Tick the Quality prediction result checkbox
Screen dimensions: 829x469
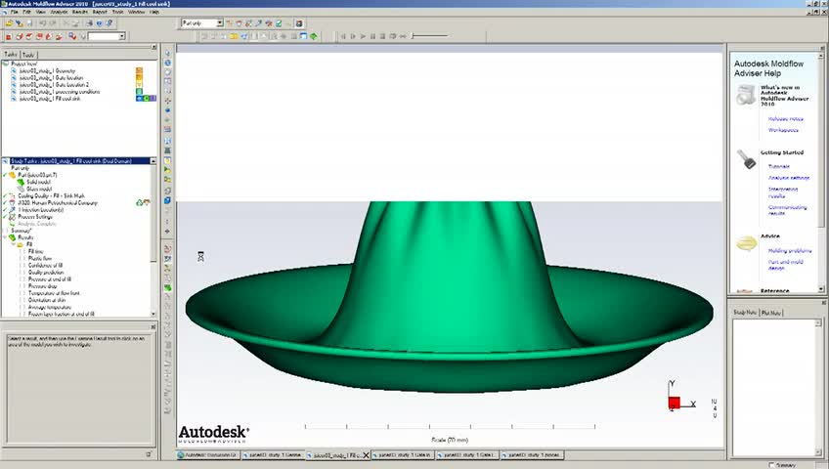click(22, 272)
